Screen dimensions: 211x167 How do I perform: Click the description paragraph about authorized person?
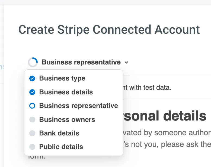coord(167,138)
